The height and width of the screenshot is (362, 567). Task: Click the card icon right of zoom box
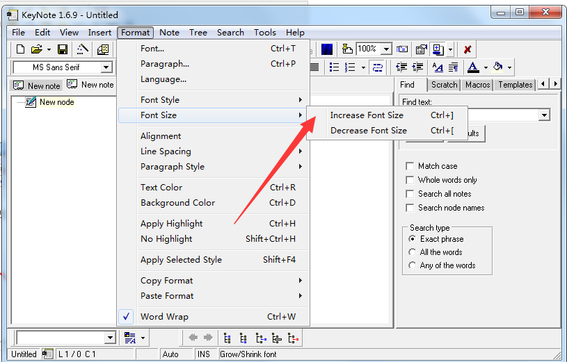coord(401,49)
